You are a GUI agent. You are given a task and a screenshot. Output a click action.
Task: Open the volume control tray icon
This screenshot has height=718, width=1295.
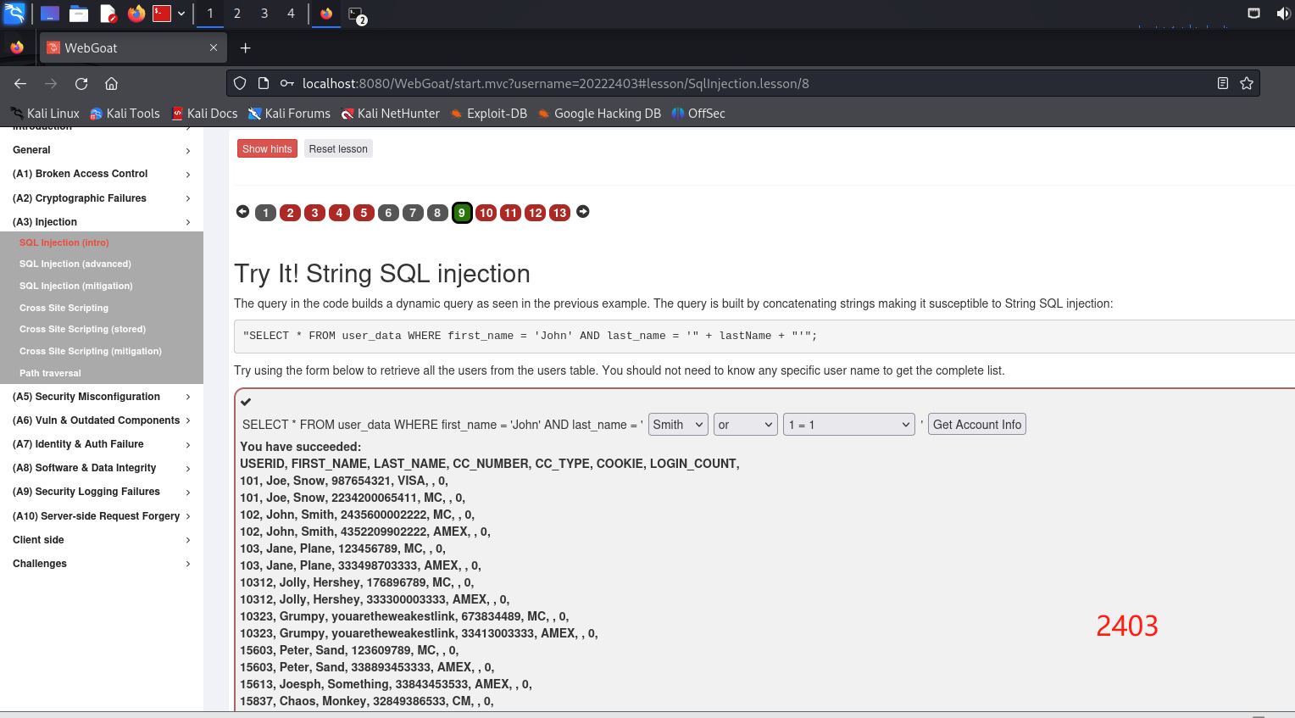pos(1282,14)
